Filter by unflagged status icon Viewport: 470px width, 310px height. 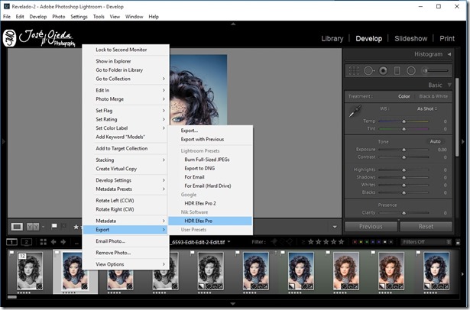pyautogui.click(x=282, y=242)
